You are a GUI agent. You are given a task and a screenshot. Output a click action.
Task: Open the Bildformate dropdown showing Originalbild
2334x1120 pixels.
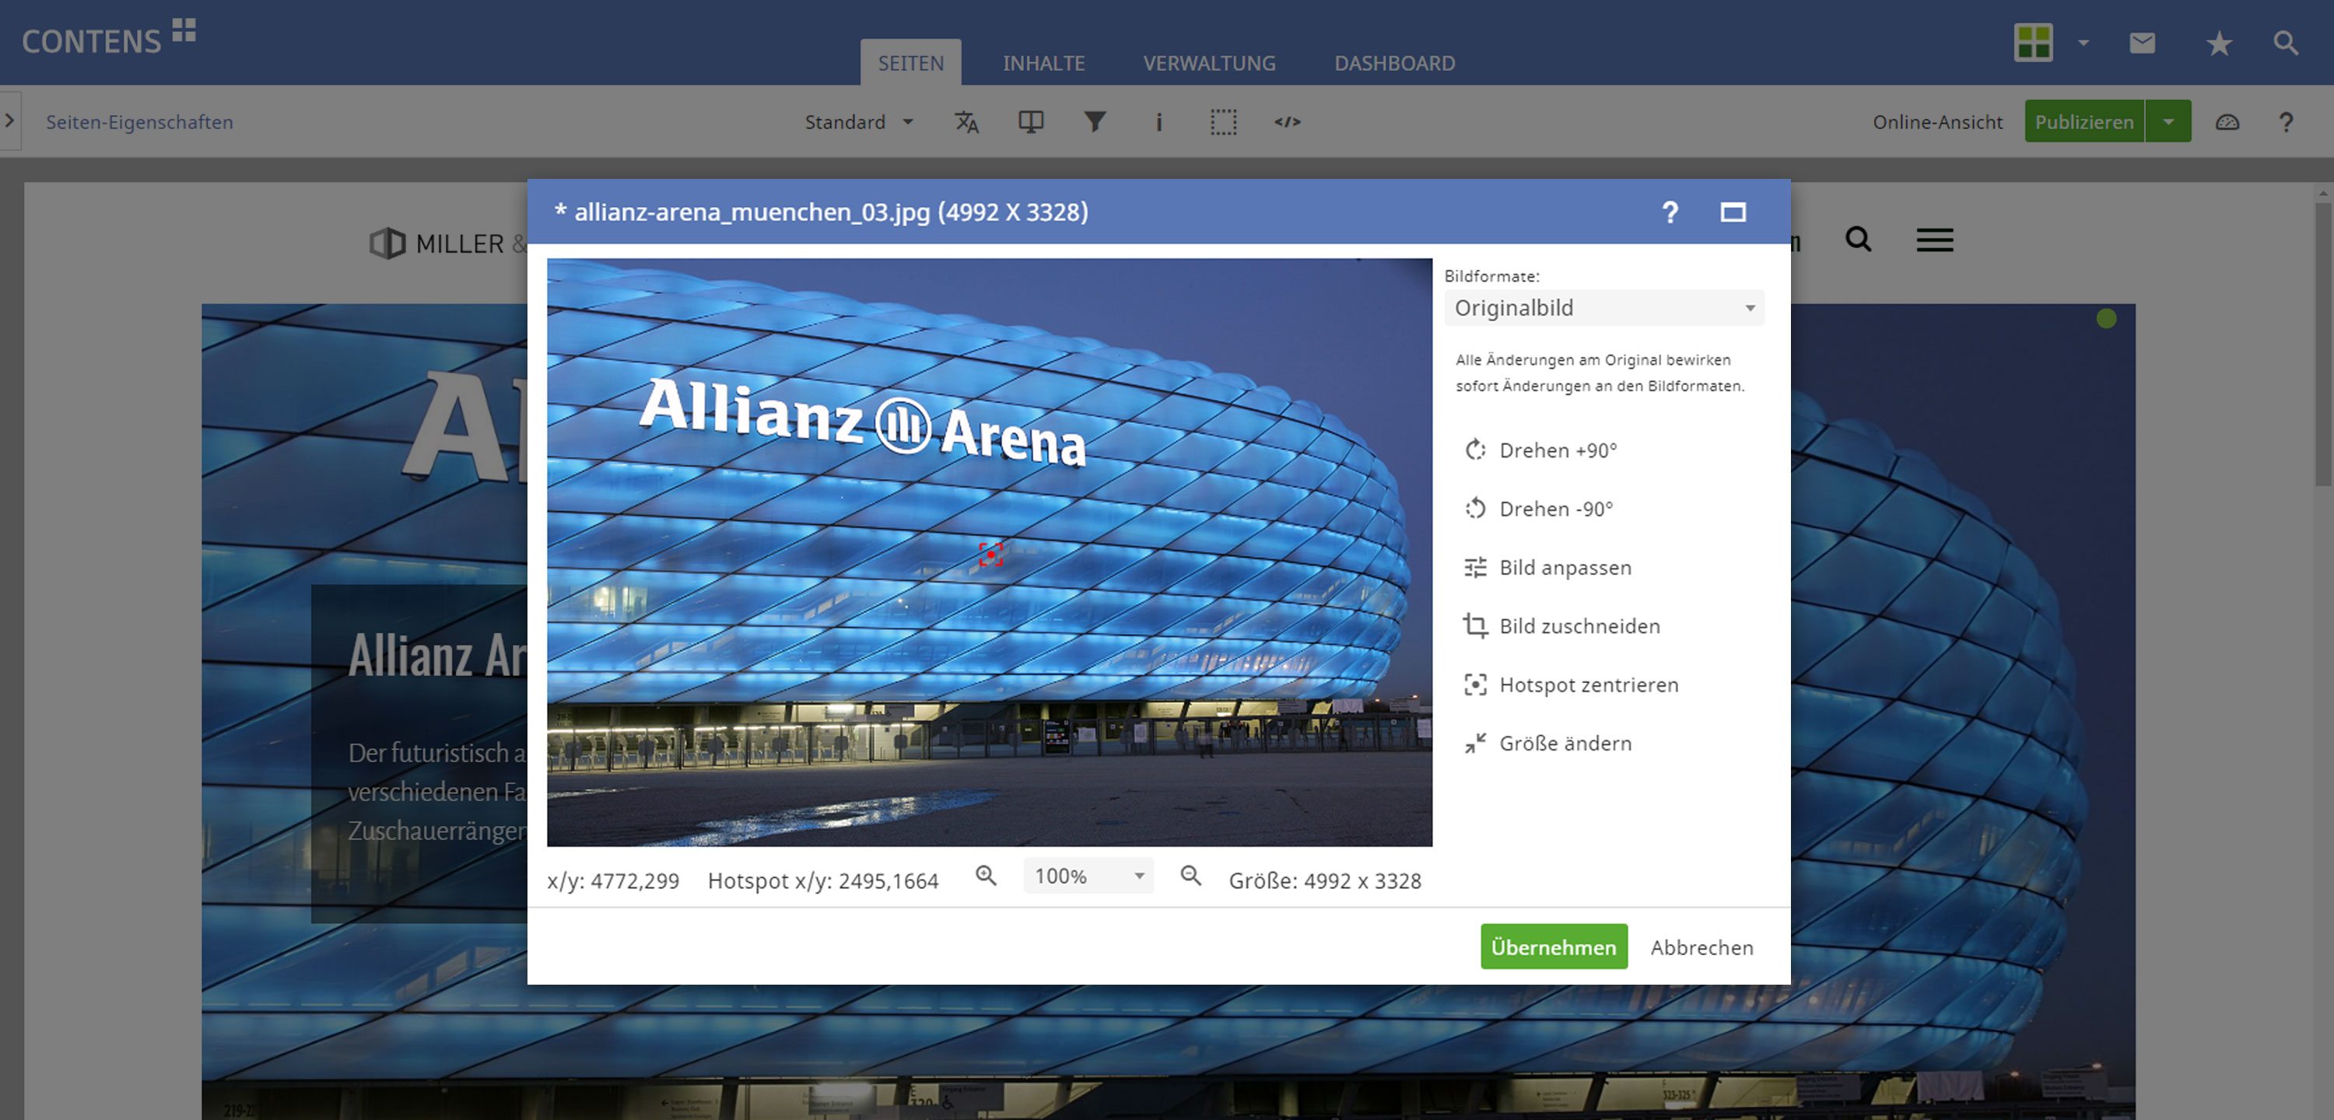pos(1603,307)
